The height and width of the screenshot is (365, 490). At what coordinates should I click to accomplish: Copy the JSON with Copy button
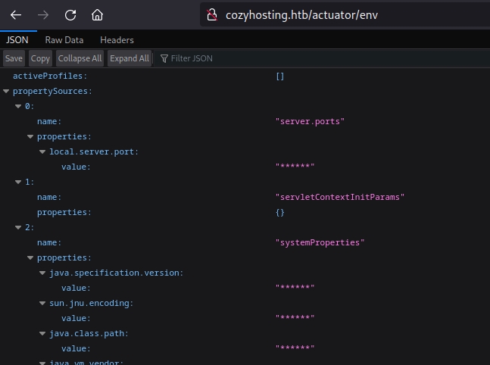click(41, 58)
